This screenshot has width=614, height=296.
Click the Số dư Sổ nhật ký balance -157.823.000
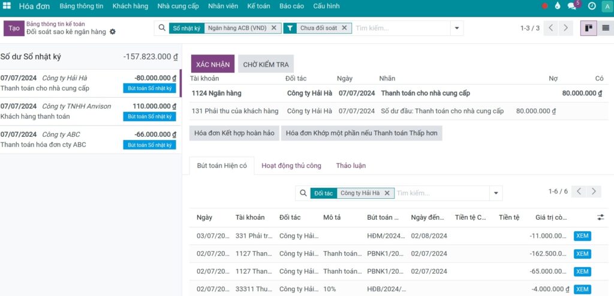(151, 56)
